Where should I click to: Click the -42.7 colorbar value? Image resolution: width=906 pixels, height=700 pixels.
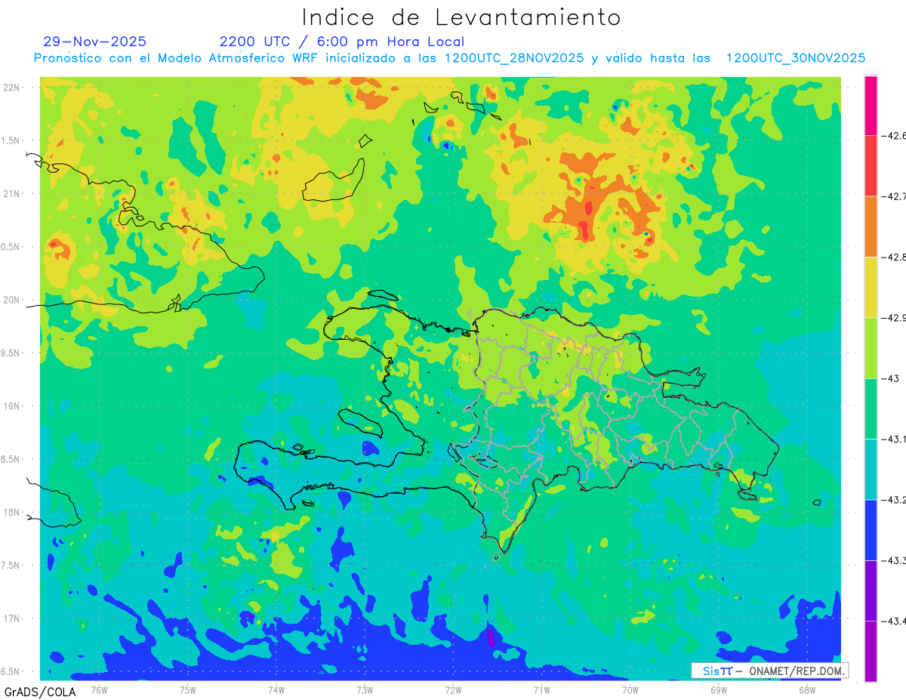(x=895, y=196)
